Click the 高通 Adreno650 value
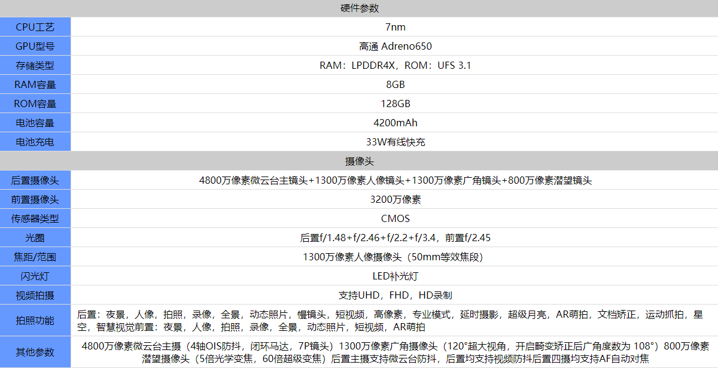718x368 pixels. (395, 46)
